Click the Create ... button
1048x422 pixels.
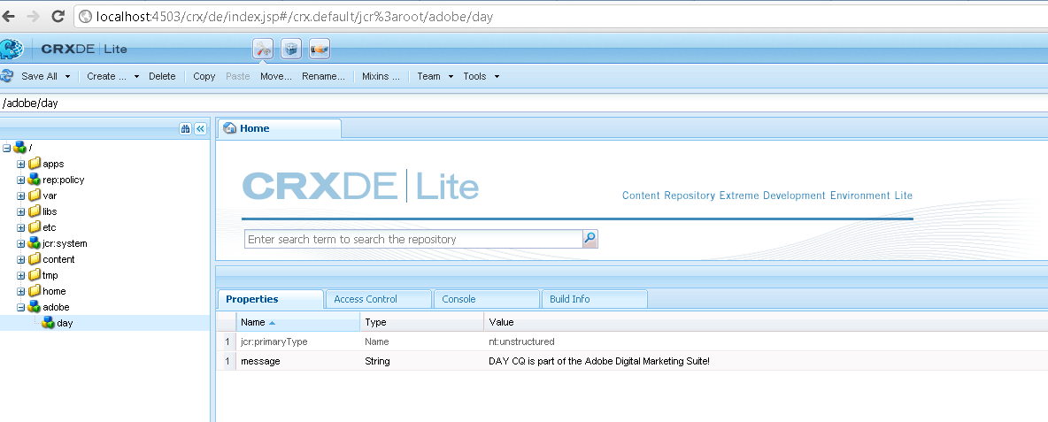pos(107,76)
